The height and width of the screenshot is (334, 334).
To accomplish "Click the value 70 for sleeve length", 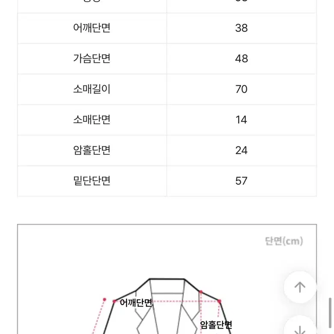I will coord(241,89).
